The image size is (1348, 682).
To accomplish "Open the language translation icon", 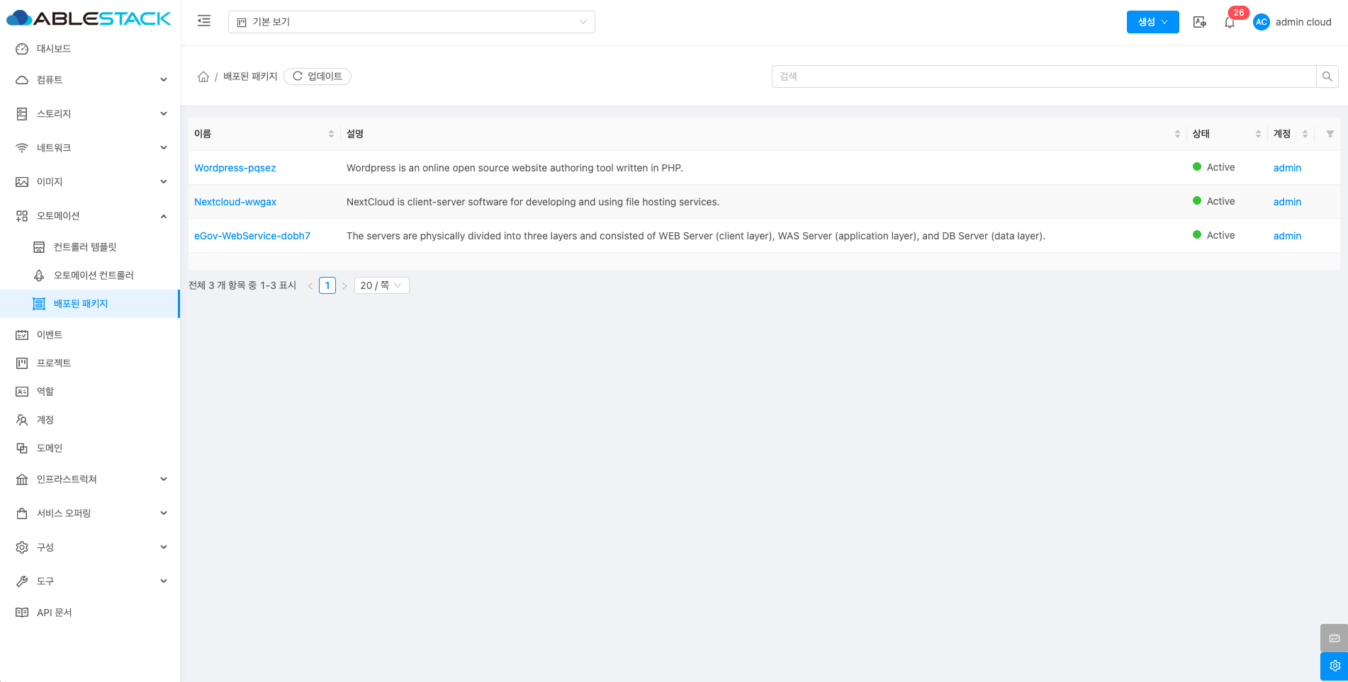I will pos(1200,22).
